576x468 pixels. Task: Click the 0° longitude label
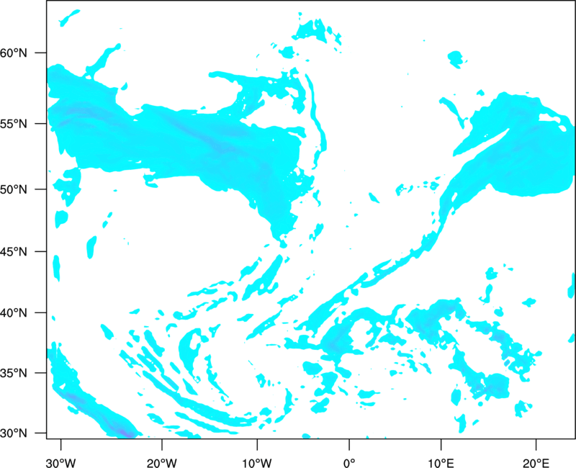[349, 463]
